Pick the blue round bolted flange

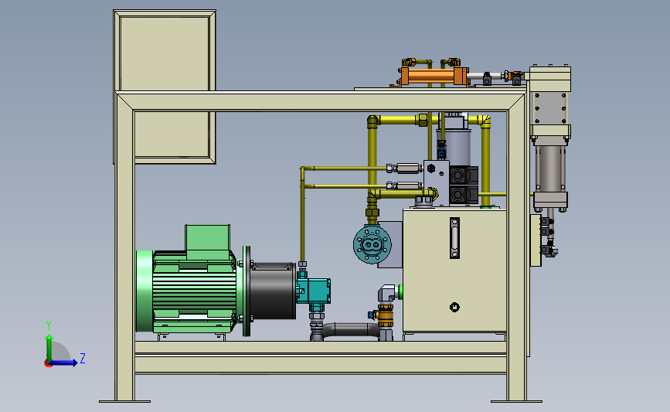click(x=372, y=244)
